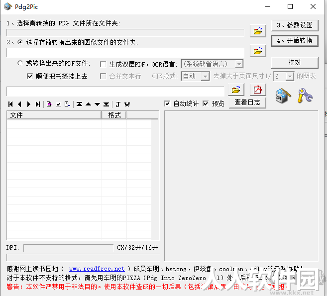The height and width of the screenshot is (296, 327).
Task: Minimize the Pdg2Pic window
Action: pyautogui.click(x=268, y=6)
